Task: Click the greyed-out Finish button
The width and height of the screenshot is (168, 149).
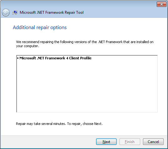Action: coord(130,142)
